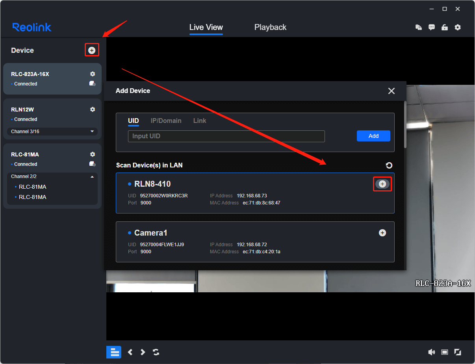Select second RLC-81MA channel entry
Screen dimensions: 475x364
pos(33,197)
